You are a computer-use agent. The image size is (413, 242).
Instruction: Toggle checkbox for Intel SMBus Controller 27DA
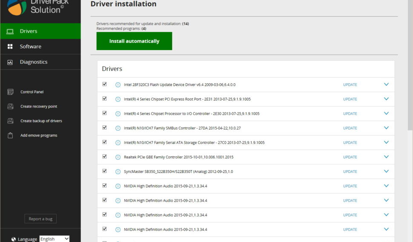(105, 127)
